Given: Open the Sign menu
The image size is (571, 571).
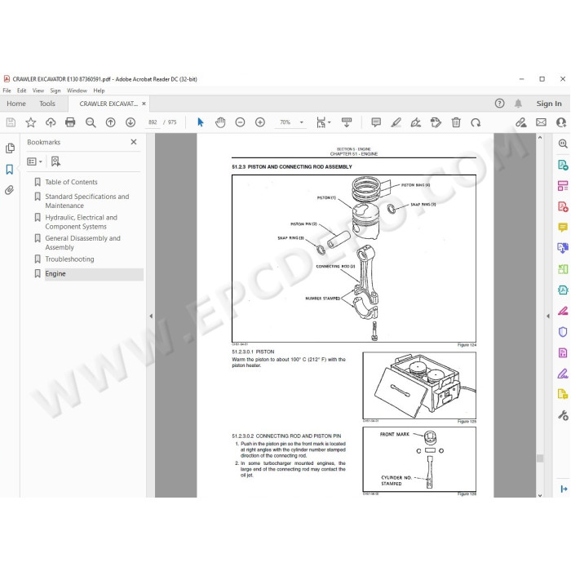Looking at the screenshot, I should [x=55, y=91].
